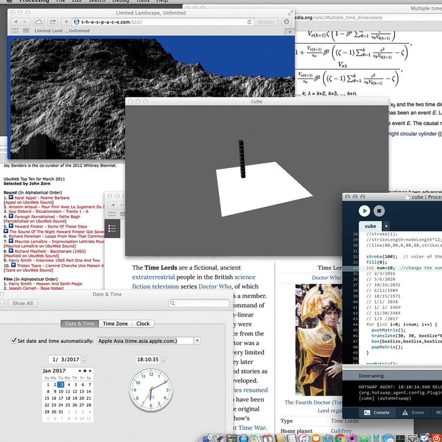Click the System Preferences search field
The width and height of the screenshot is (442, 442).
click(x=200, y=303)
